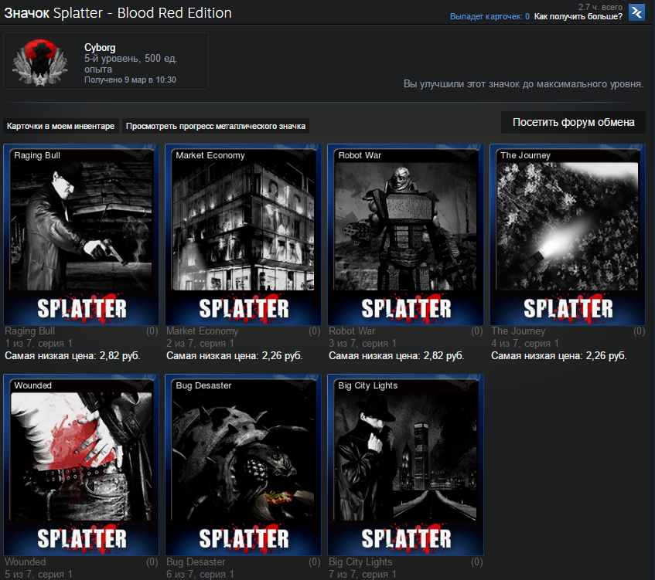The height and width of the screenshot is (580, 655).
Task: Click the (0) count next to Market Economy caption
Action: click(x=315, y=331)
